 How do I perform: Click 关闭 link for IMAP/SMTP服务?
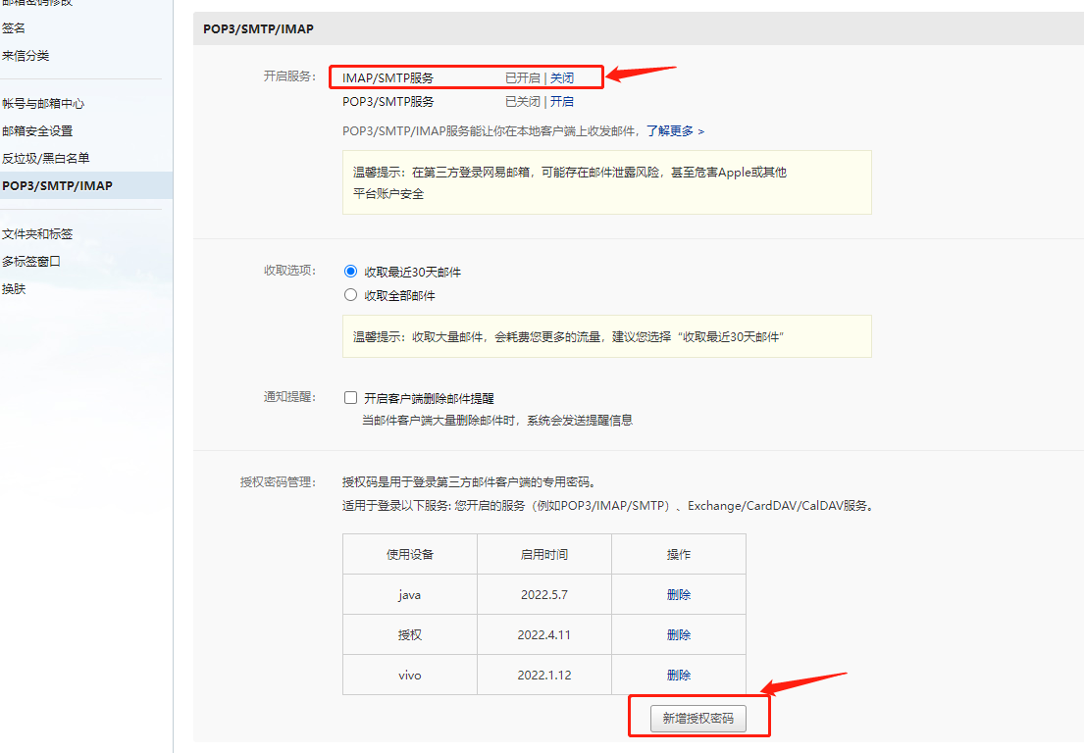pos(561,78)
